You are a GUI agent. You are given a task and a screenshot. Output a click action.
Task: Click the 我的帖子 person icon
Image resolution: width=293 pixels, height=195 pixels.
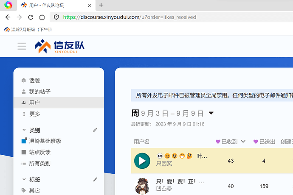[x=23, y=92]
